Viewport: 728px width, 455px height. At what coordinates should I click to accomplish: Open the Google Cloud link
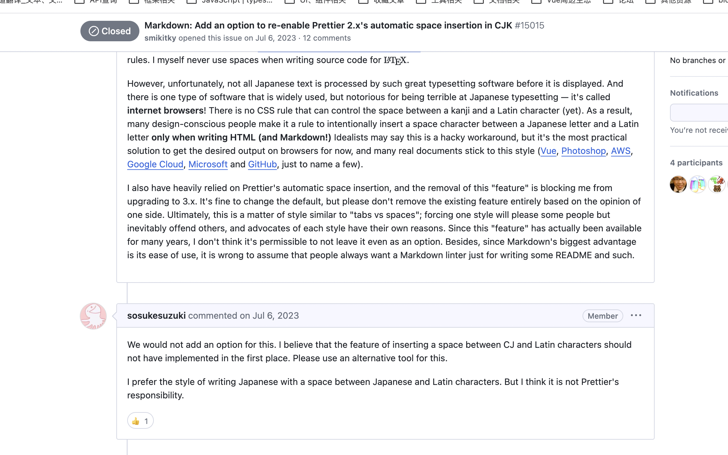tap(155, 164)
